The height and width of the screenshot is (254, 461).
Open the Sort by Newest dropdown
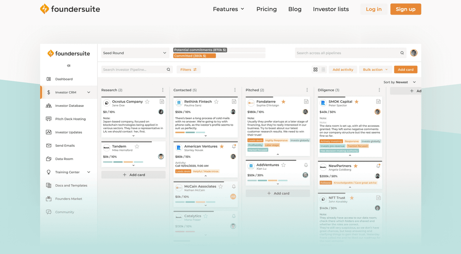point(400,82)
